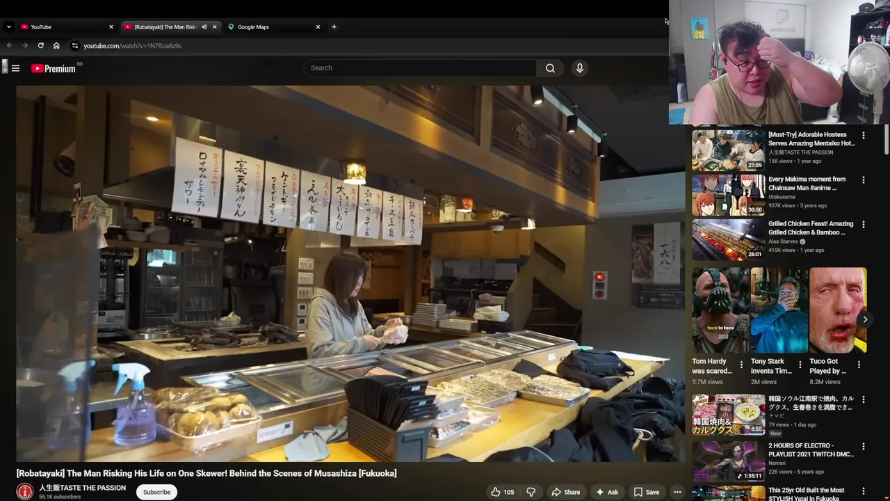Screen dimensions: 890x501
Task: Open options for the Makima moment video
Action: [864, 180]
